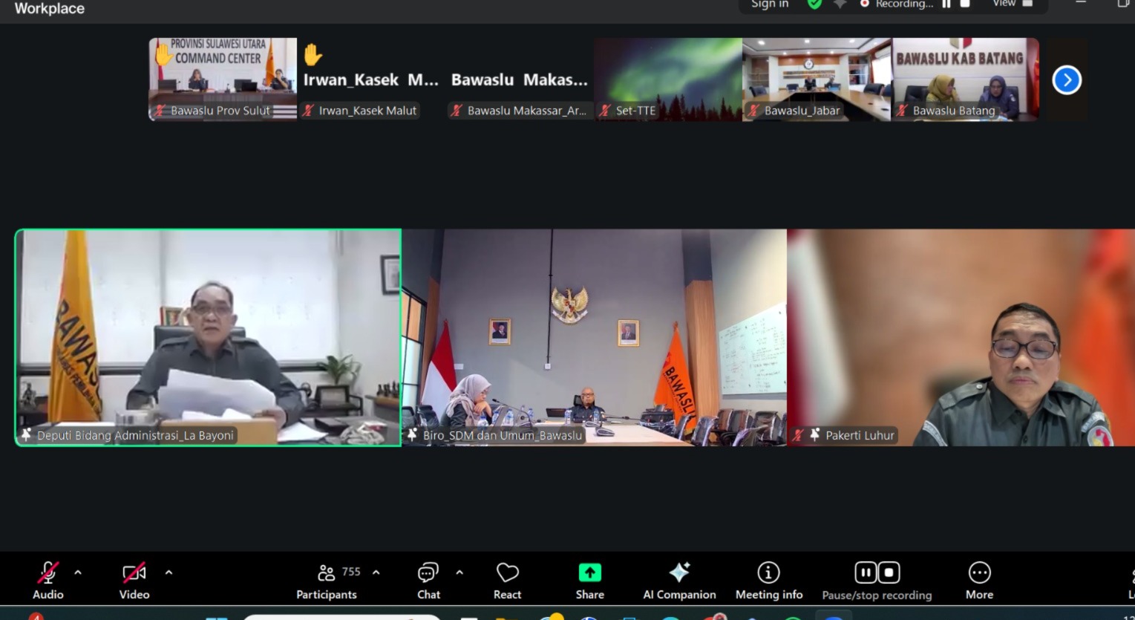Go to next page of gallery thumbnails
Image resolution: width=1135 pixels, height=620 pixels.
(1067, 80)
